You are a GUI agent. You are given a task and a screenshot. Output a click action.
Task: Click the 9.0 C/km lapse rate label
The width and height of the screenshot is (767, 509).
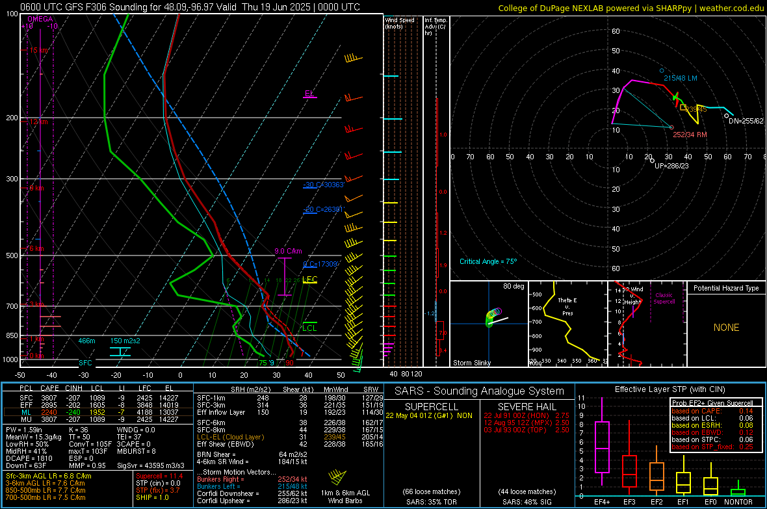[x=288, y=251]
